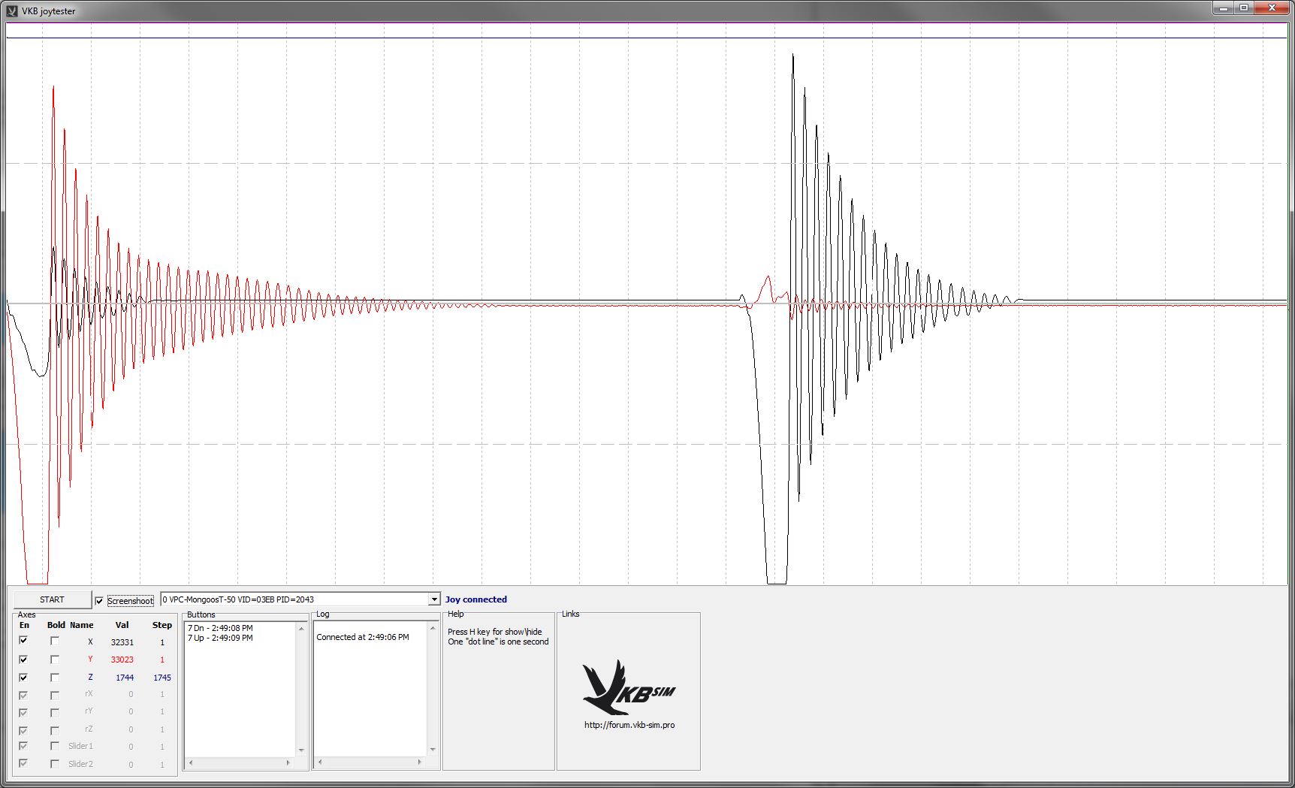Uncheck the Z axis enable checkbox
The height and width of the screenshot is (788, 1295).
click(23, 677)
